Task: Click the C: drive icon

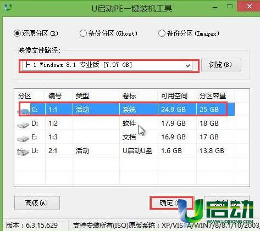Action: click(24, 110)
